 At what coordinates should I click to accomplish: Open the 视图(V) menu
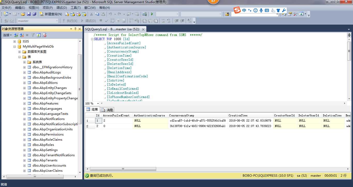point(34,8)
